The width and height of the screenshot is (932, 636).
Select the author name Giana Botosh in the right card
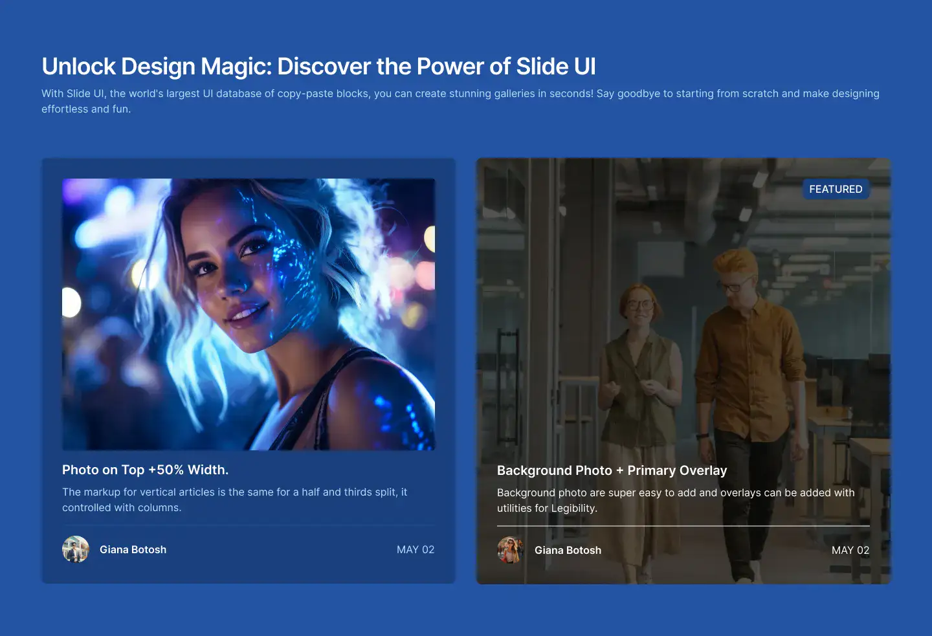pos(568,550)
